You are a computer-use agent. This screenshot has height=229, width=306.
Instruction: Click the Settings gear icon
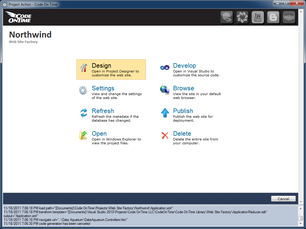tap(83, 90)
